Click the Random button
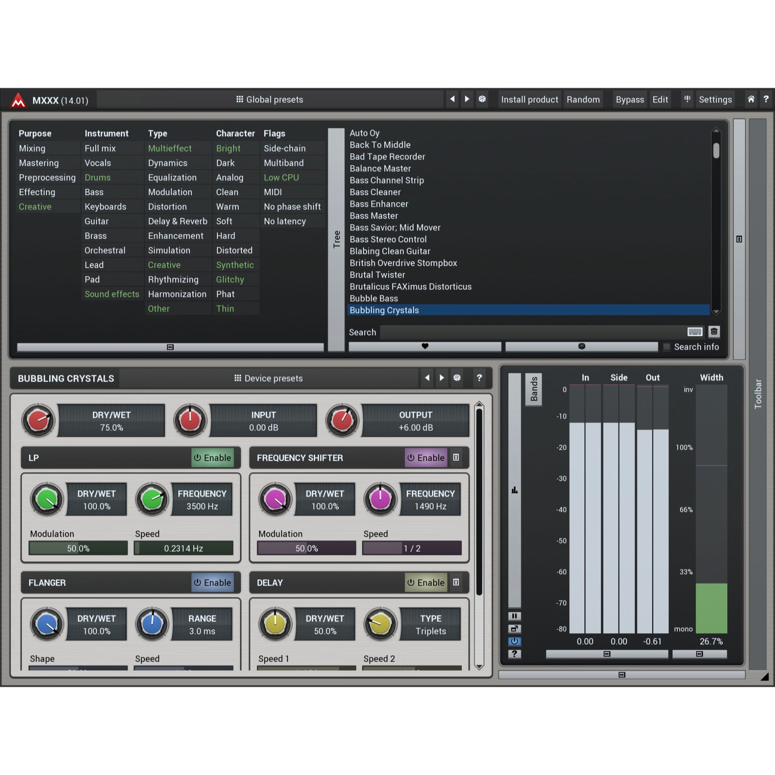This screenshot has height=775, width=775. pos(583,100)
